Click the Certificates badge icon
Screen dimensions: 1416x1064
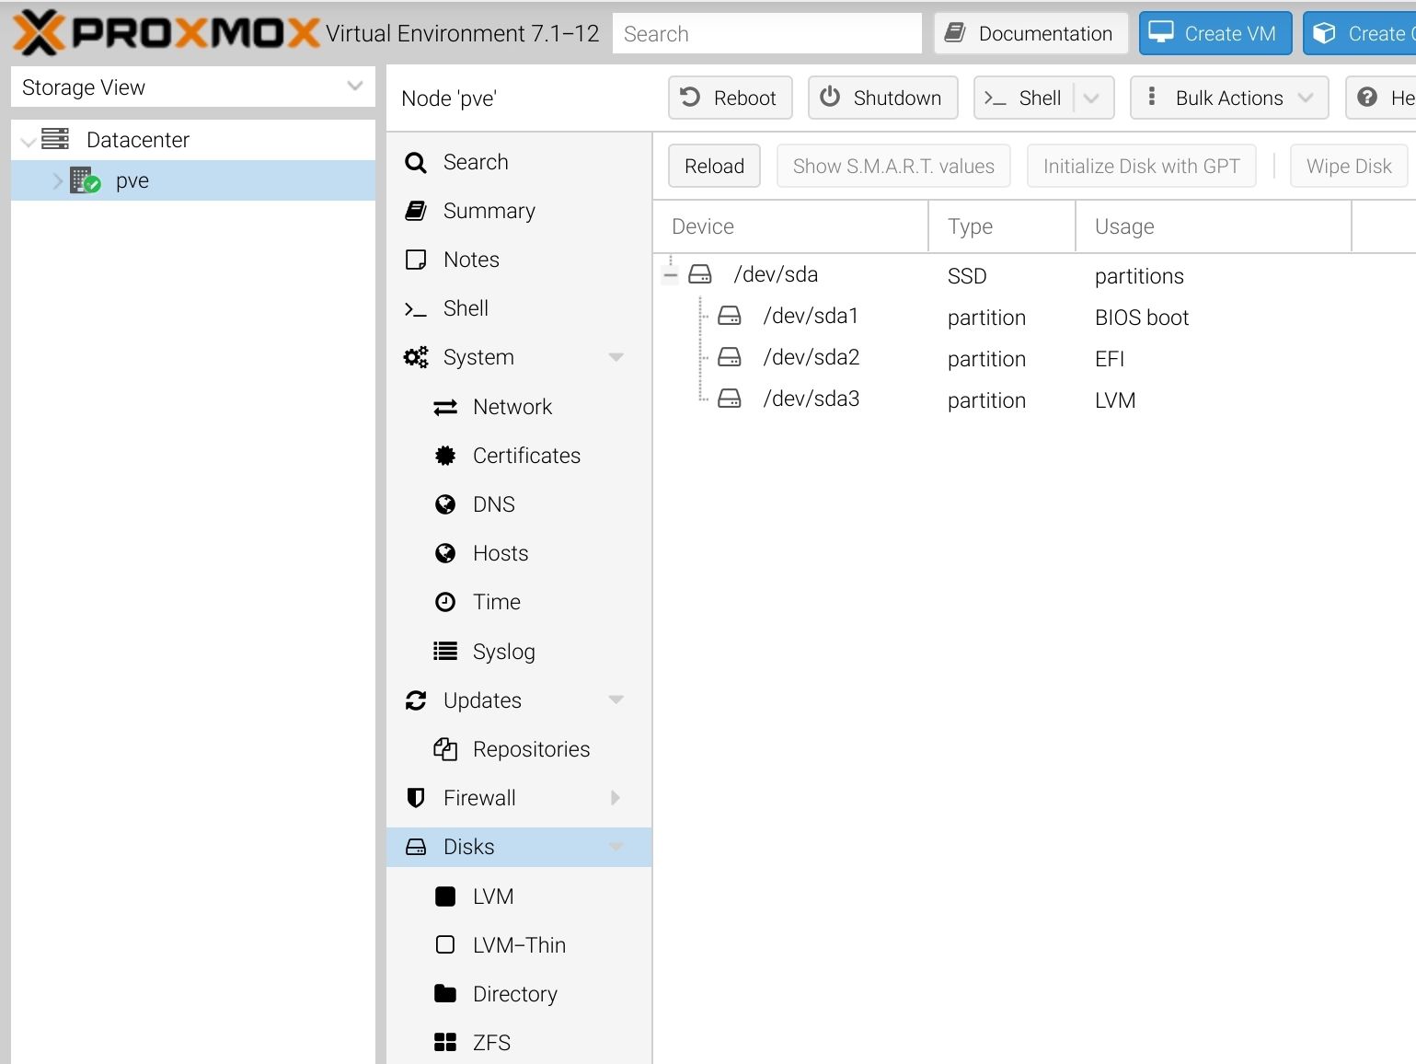point(445,456)
